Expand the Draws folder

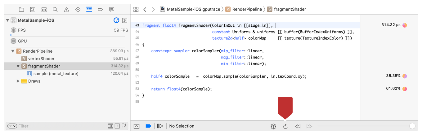tap(18, 81)
